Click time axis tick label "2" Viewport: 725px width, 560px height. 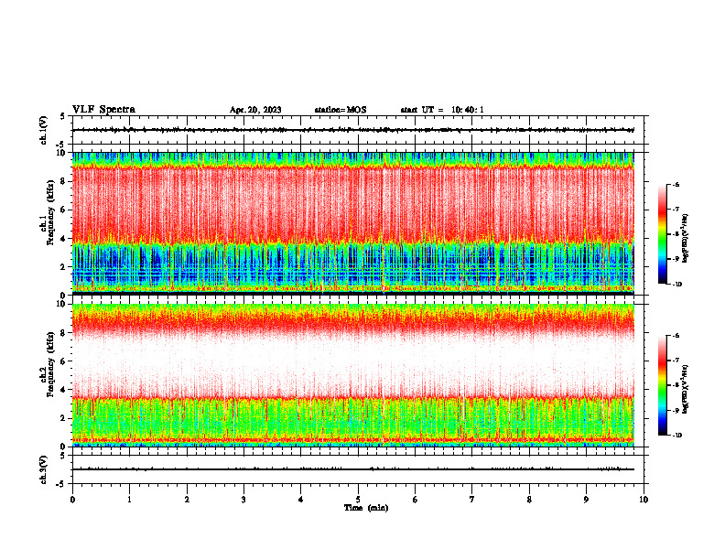point(187,500)
